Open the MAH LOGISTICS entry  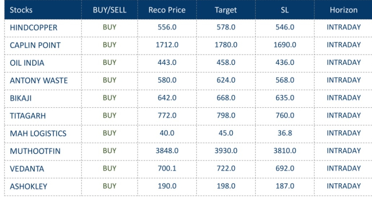[x=38, y=133]
